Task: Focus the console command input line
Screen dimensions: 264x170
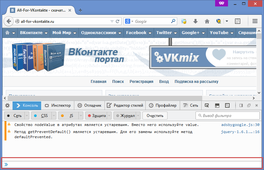Action: 132,165
